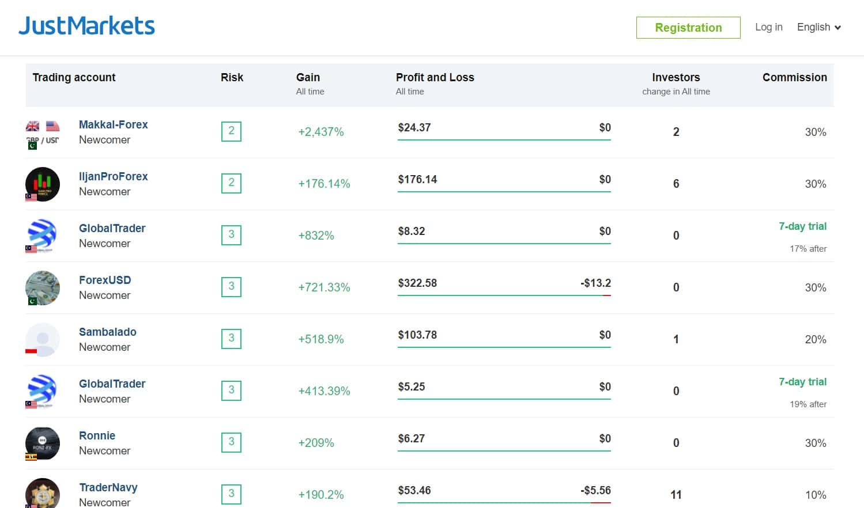This screenshot has width=864, height=508.
Task: Click the +518.9% gain value
Action: click(320, 339)
